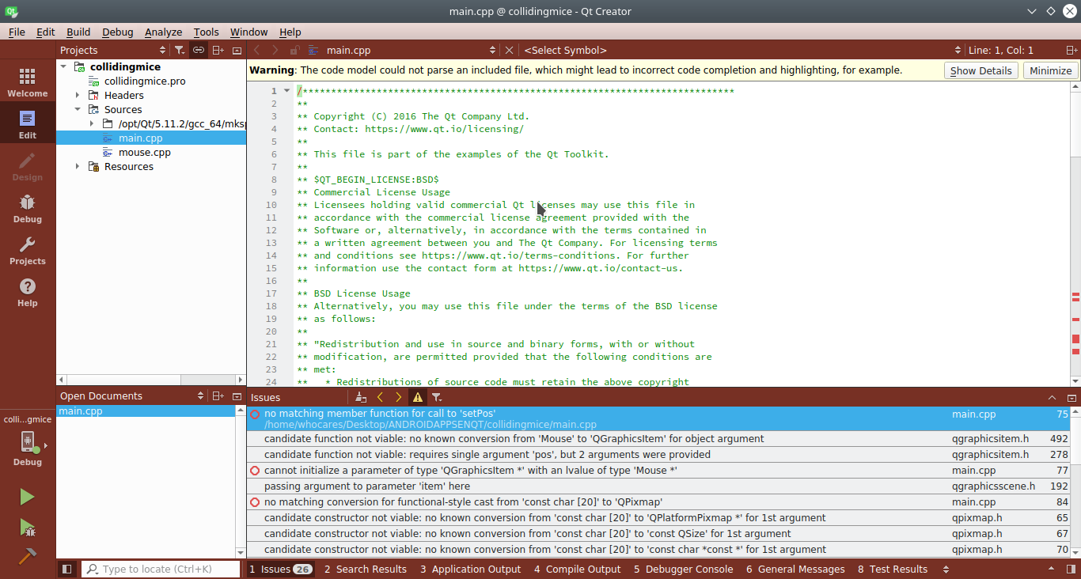Go back in editor navigation history
1081x579 pixels.
tap(256, 50)
